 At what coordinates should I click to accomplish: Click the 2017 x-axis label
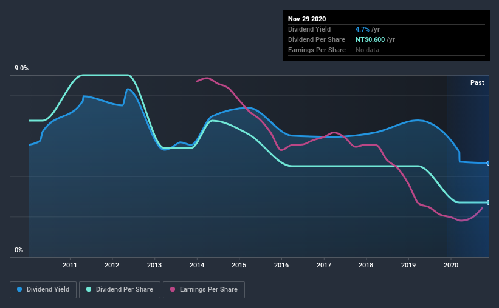click(324, 265)
